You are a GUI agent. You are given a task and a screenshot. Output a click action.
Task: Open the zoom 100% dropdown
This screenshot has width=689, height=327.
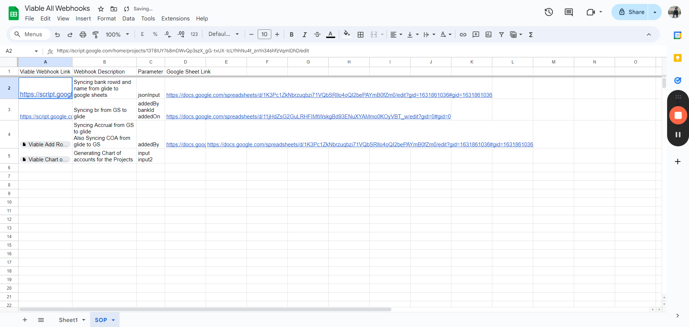click(117, 34)
